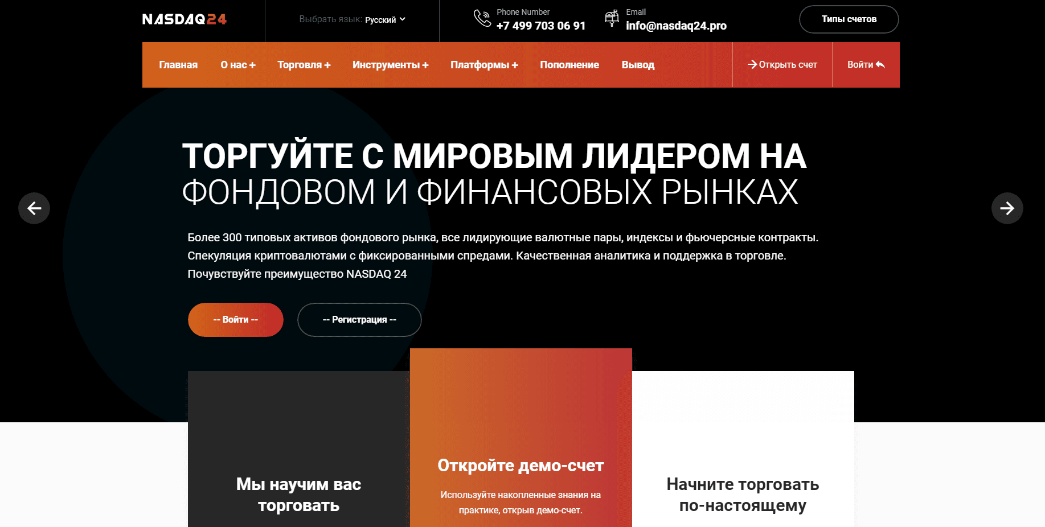Click Открыть счет in the navbar

coord(782,65)
